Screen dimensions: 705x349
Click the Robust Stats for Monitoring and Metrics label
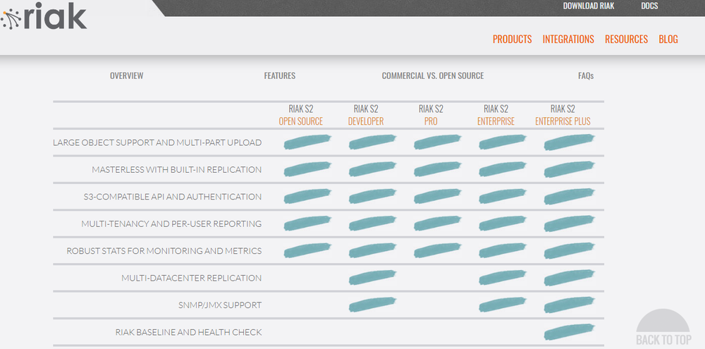click(x=164, y=251)
